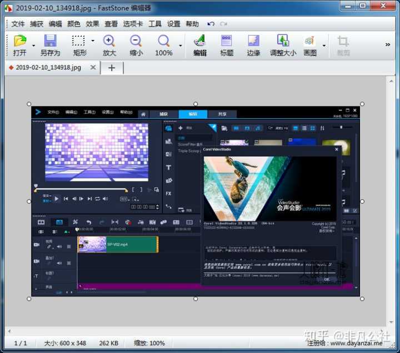The width and height of the screenshot is (400, 353).
Task: Click the play button in VideoStudio preview image
Action: pyautogui.click(x=57, y=199)
